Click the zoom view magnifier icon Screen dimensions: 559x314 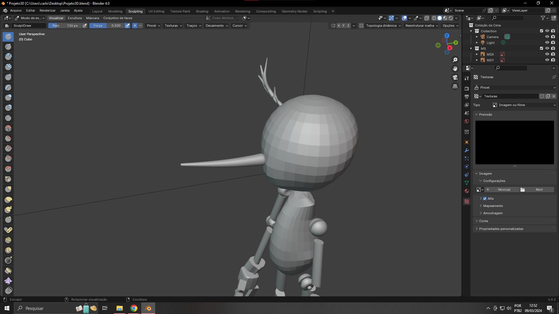pos(455,60)
